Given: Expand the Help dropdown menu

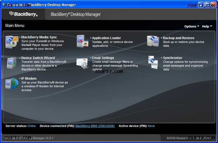Looking at the screenshot, I should click(x=207, y=26).
